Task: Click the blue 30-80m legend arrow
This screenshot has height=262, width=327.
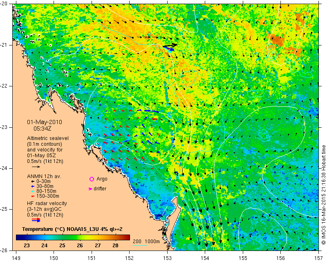Action: click(x=33, y=186)
